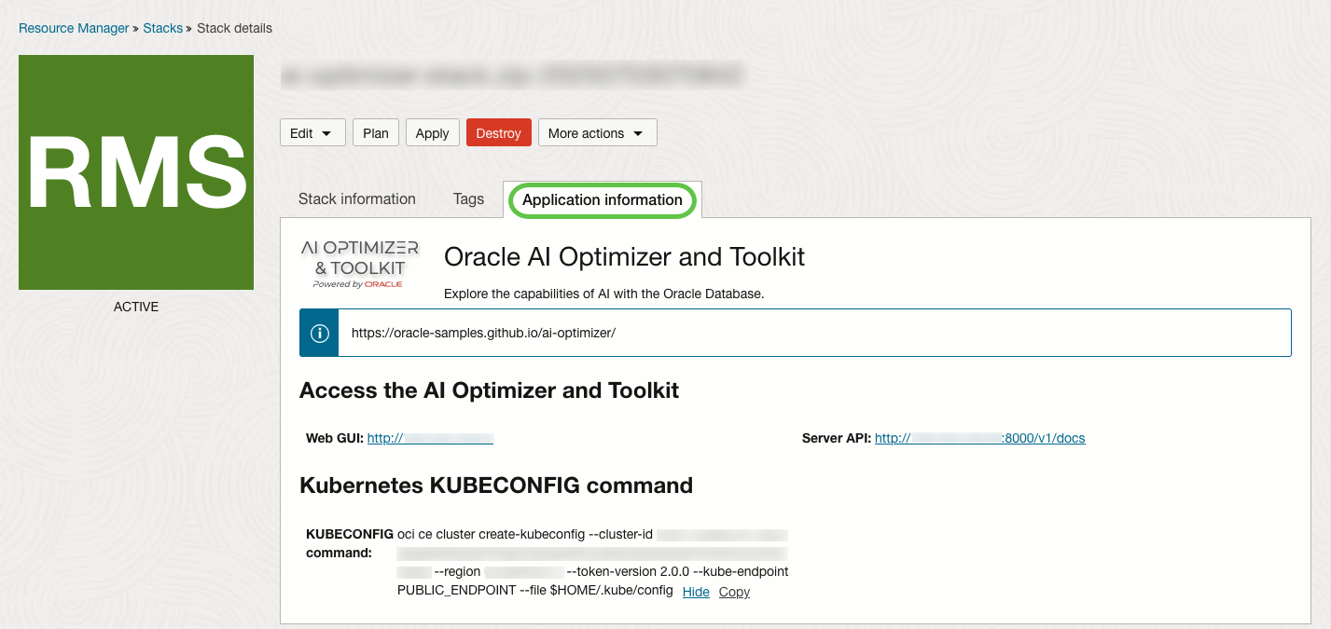Click the ACTIVE status label under the RMS icon

click(136, 307)
